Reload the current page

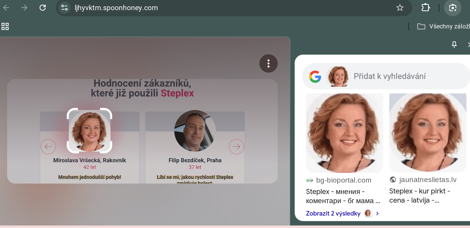pos(43,8)
